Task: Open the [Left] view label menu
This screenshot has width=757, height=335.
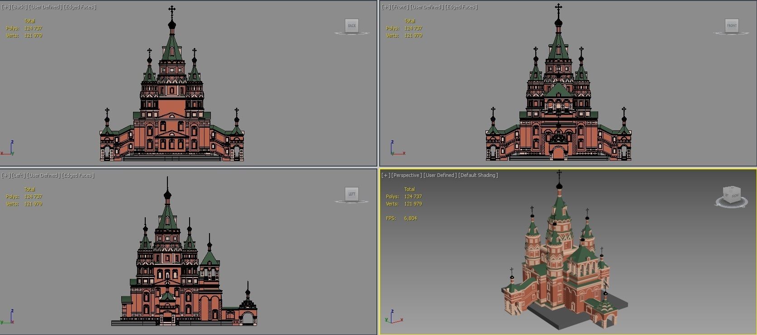Action: tap(18, 175)
